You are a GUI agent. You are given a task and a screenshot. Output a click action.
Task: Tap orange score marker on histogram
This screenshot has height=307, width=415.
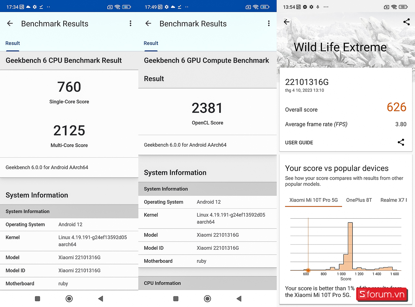pos(308,270)
